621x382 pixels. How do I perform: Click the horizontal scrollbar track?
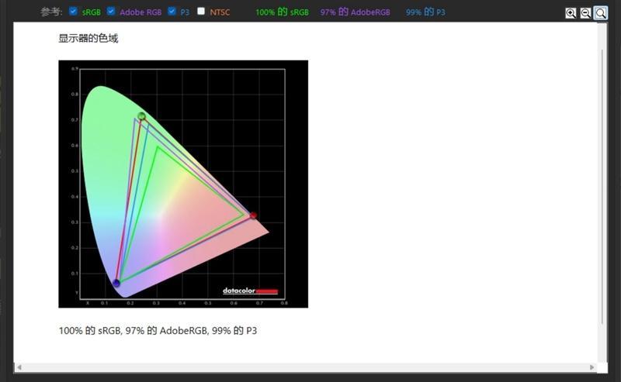(x=310, y=367)
